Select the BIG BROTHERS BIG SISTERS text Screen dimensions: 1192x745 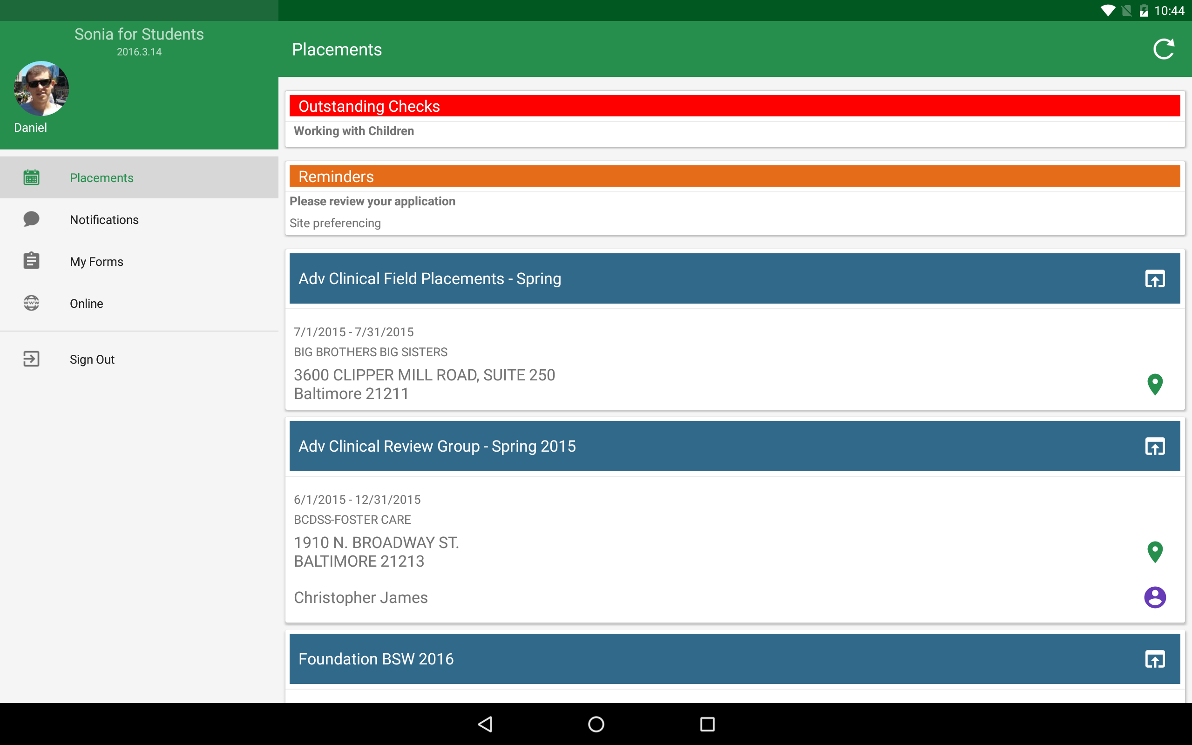point(371,352)
